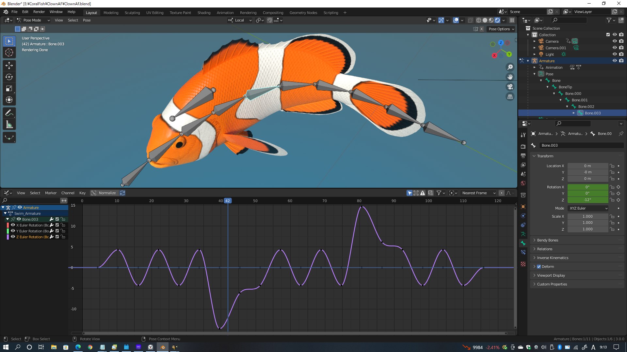Screen dimensions: 627x352
Task: Expand the Viewport Display panel
Action: coord(577,275)
